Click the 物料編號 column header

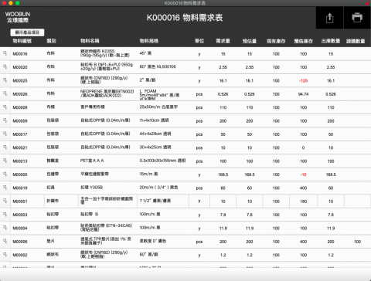22,41
